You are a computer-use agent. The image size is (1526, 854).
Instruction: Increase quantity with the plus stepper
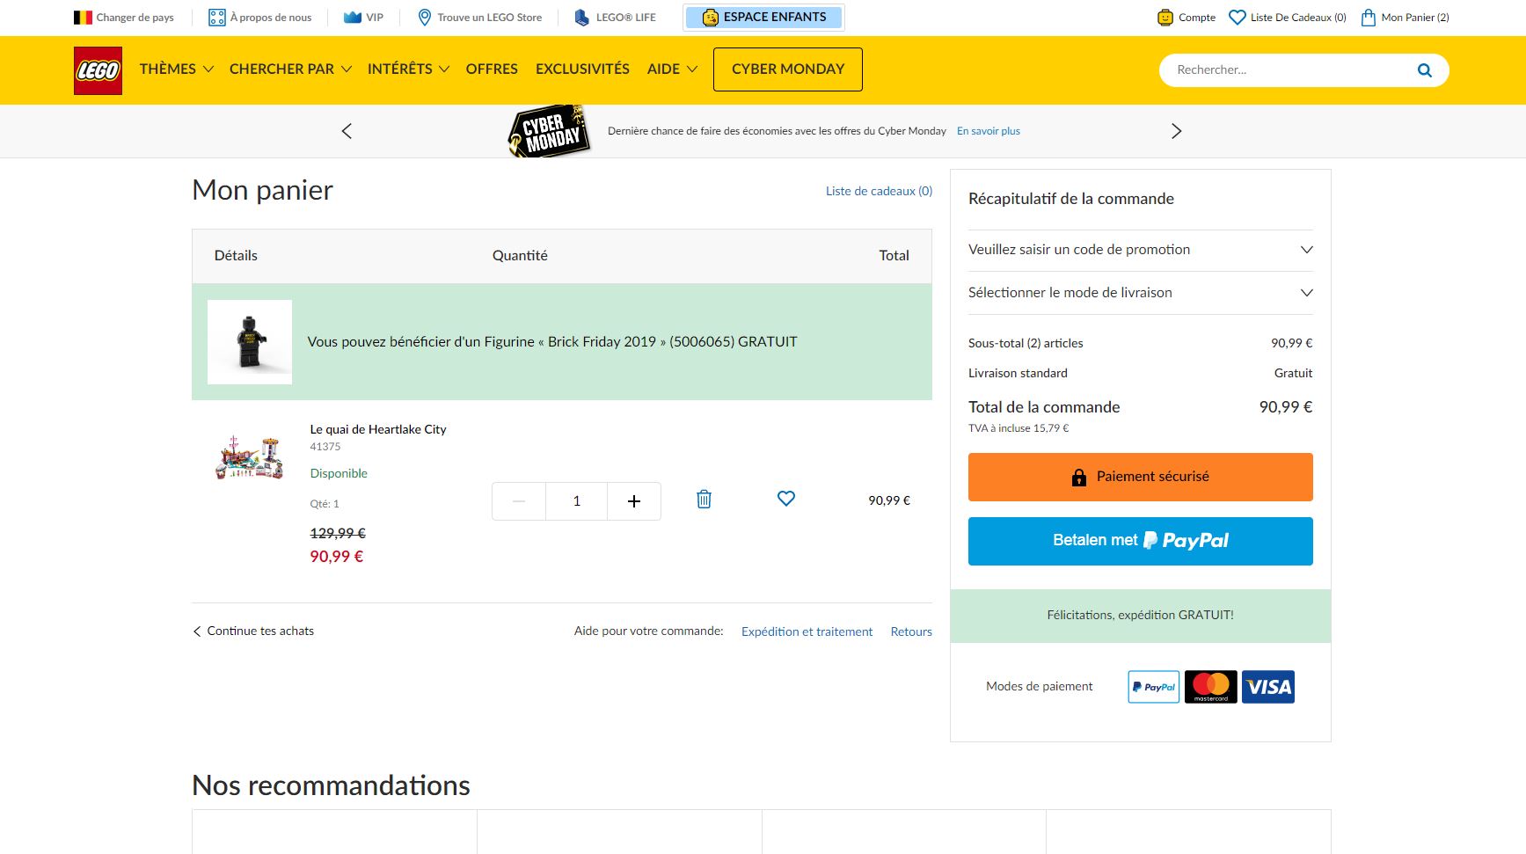point(634,500)
